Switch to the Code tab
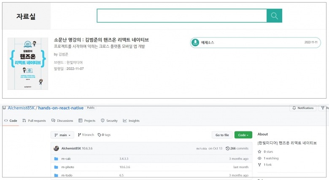Image resolution: width=329 pixels, height=180 pixels. [11, 121]
